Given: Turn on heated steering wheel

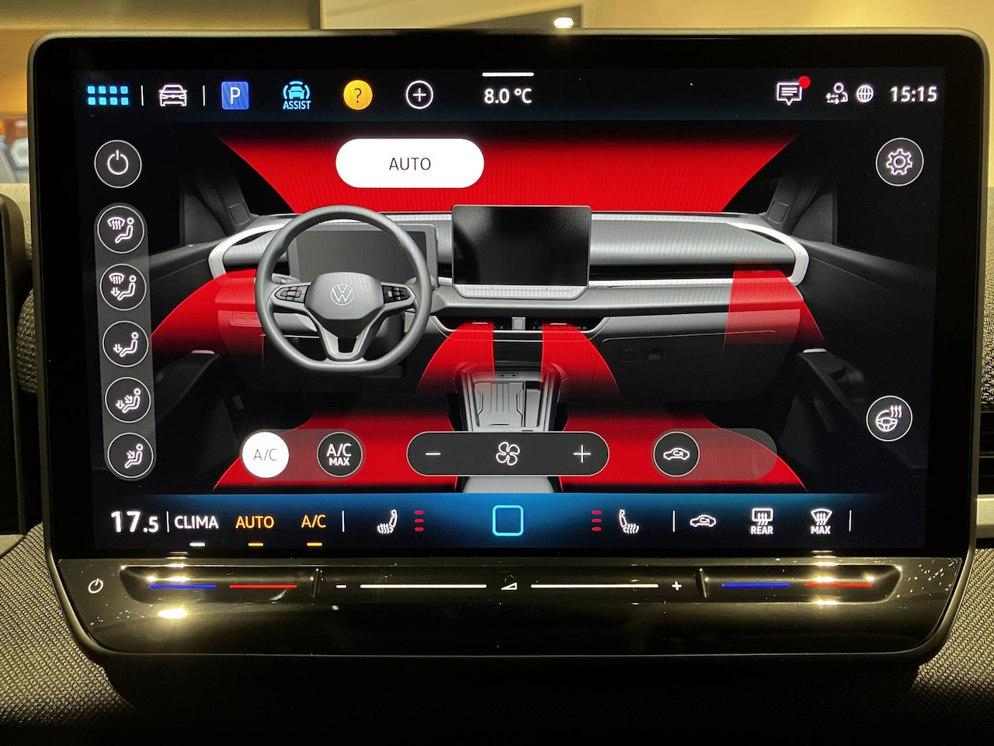Looking at the screenshot, I should 888,418.
